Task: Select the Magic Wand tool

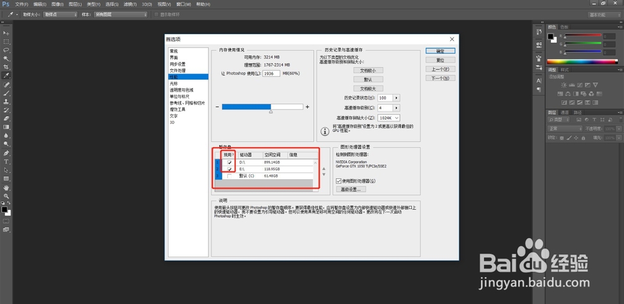Action: pos(6,59)
